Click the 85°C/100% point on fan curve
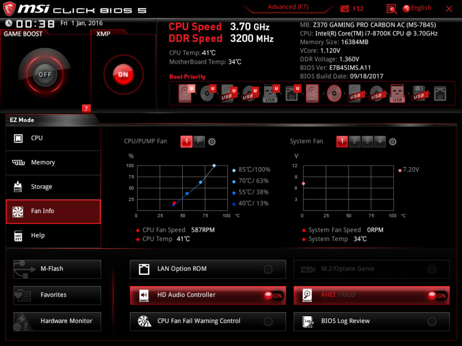 pyautogui.click(x=214, y=166)
